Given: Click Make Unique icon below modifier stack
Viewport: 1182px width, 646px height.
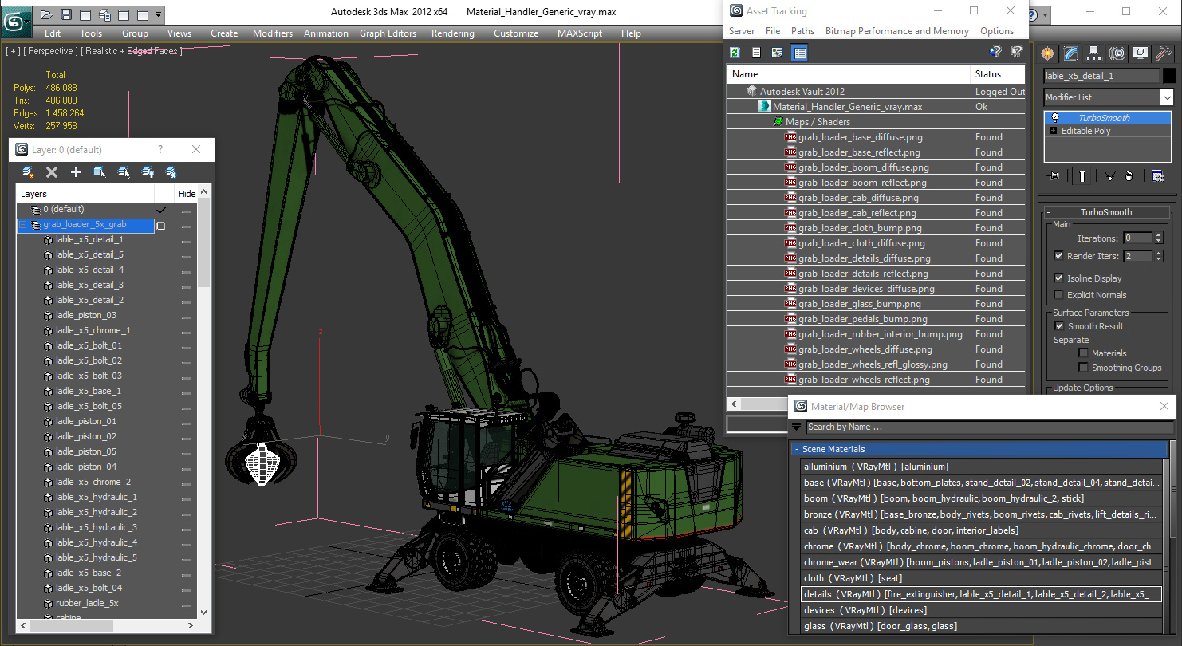Looking at the screenshot, I should coord(1109,176).
